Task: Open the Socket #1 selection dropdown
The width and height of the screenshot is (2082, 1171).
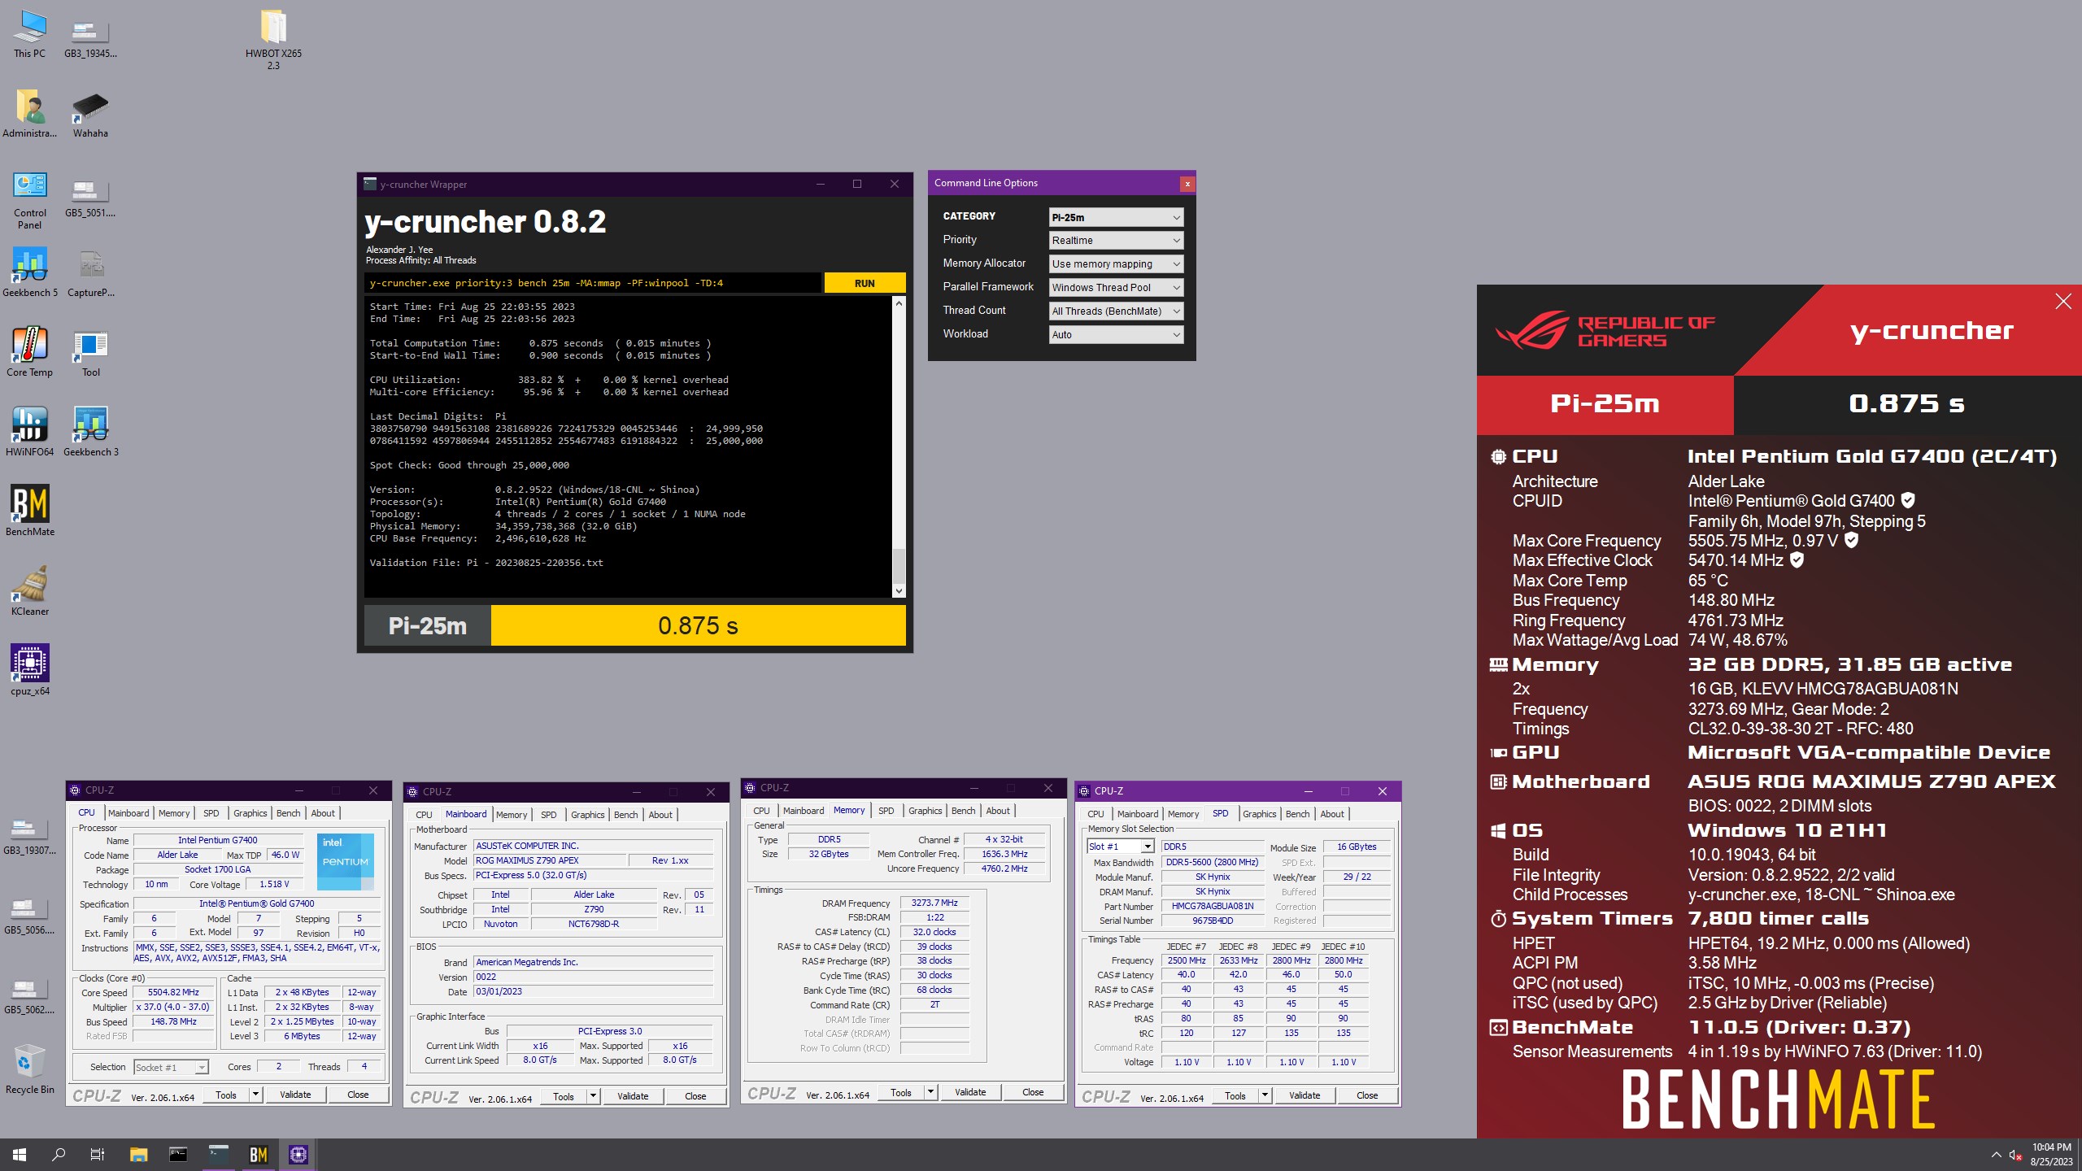Action: [171, 1068]
